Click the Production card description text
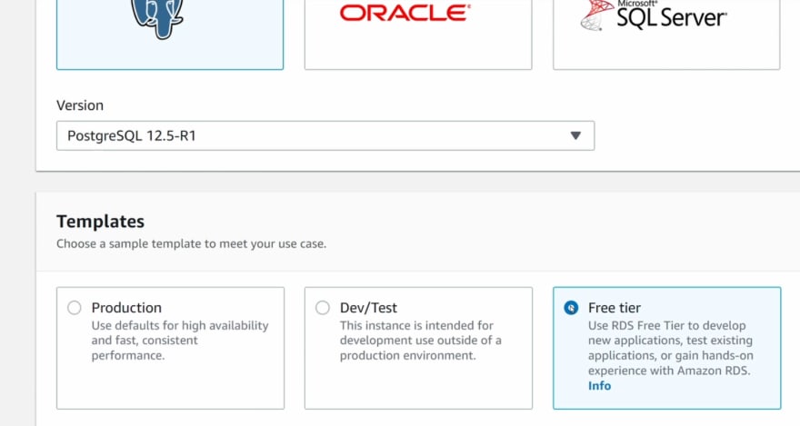Screen dimensions: 800x426 click(180, 341)
